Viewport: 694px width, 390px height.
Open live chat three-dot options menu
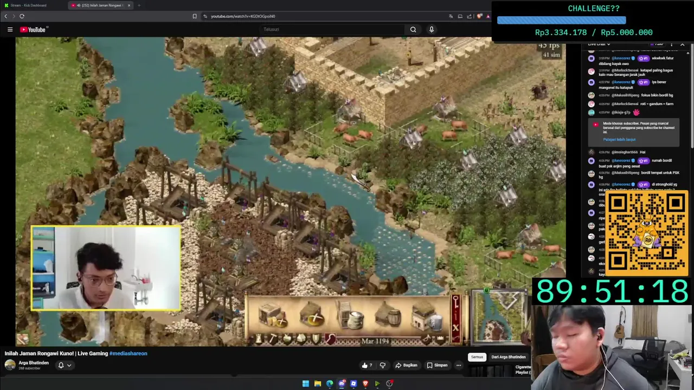672,44
